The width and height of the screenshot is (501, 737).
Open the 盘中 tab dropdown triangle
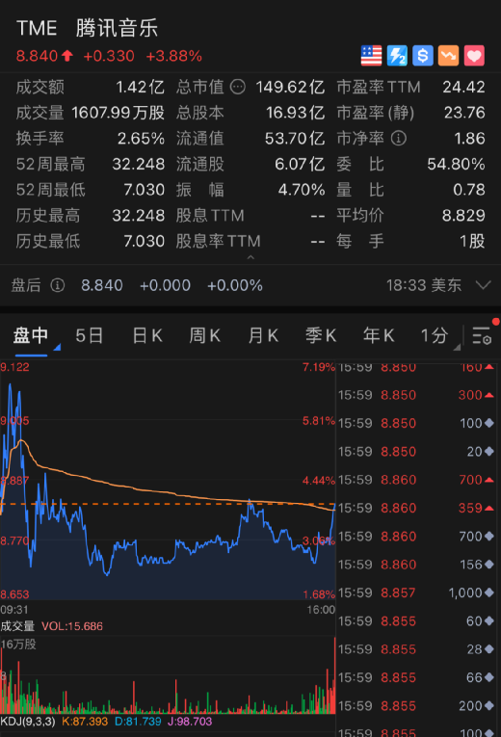point(57,348)
